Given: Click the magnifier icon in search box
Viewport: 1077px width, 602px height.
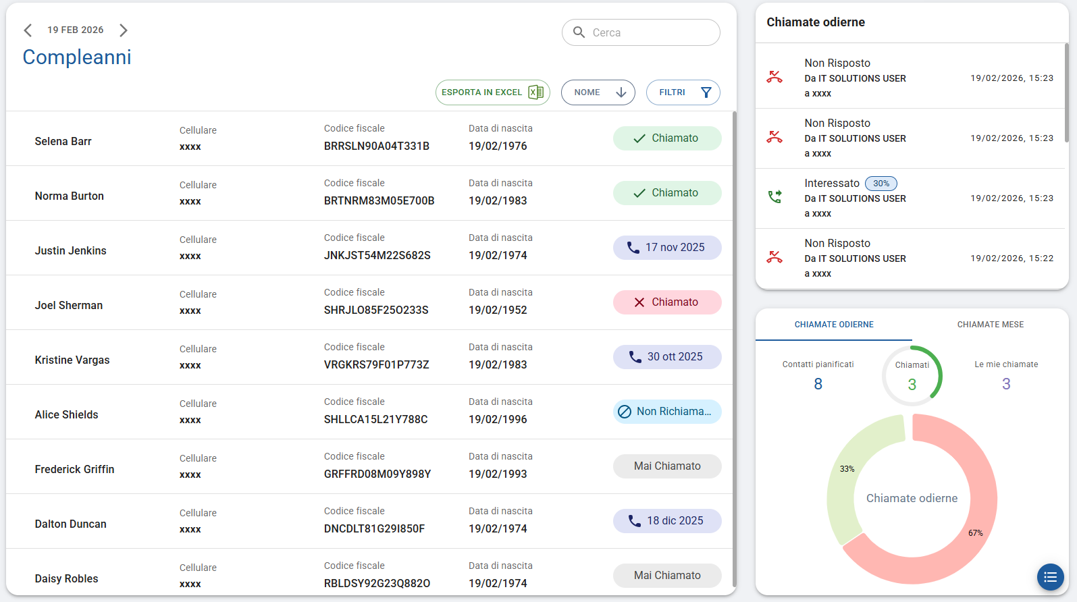Looking at the screenshot, I should coord(579,32).
